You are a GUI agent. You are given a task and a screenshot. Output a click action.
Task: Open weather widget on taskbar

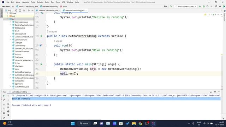coord(8,123)
